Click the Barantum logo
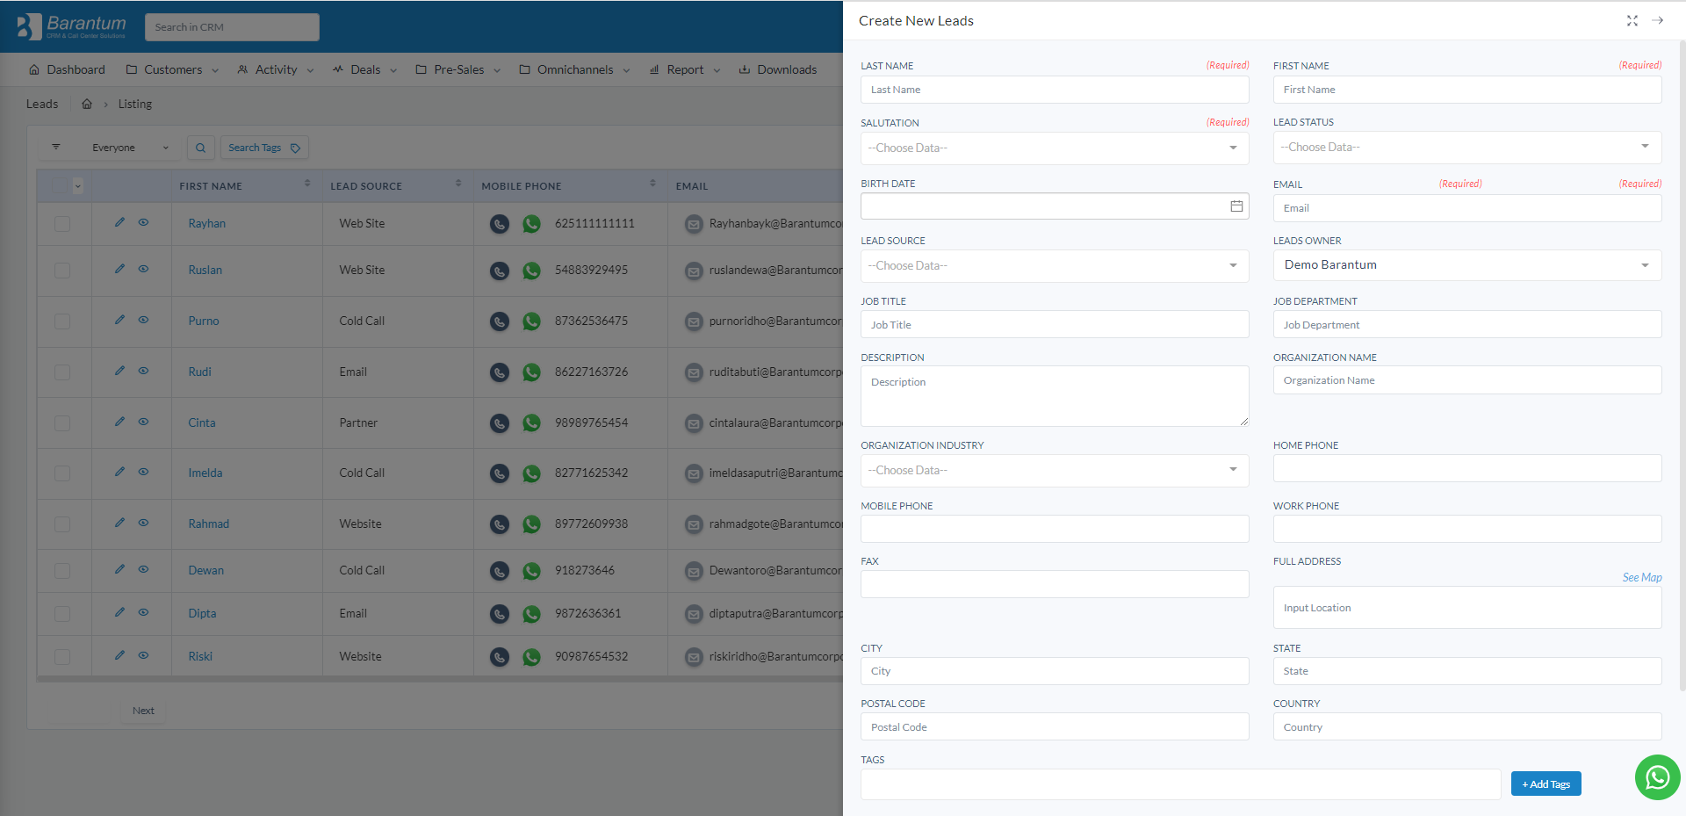This screenshot has width=1686, height=816. click(72, 26)
